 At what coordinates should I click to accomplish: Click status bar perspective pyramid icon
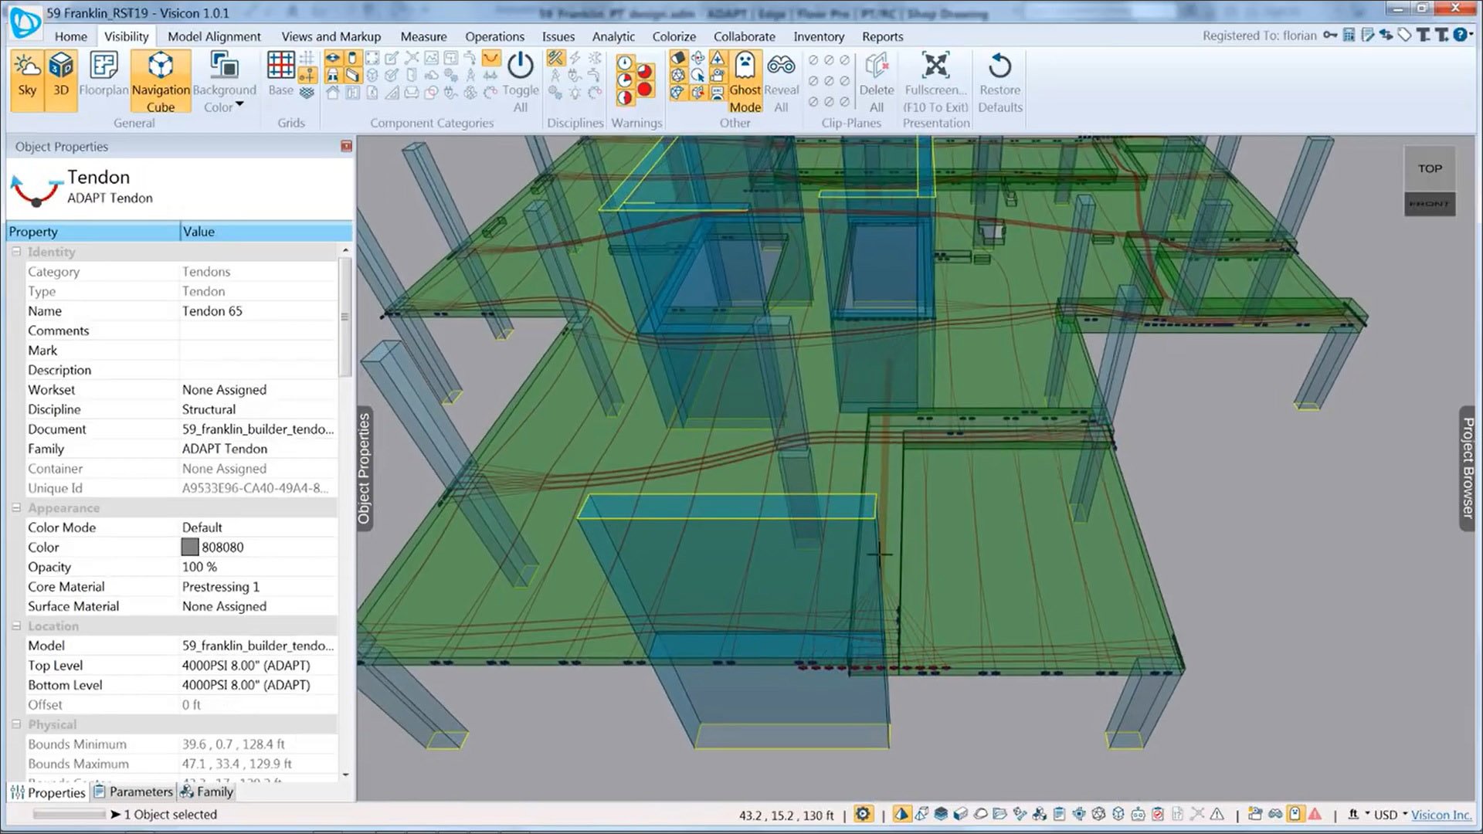901,814
